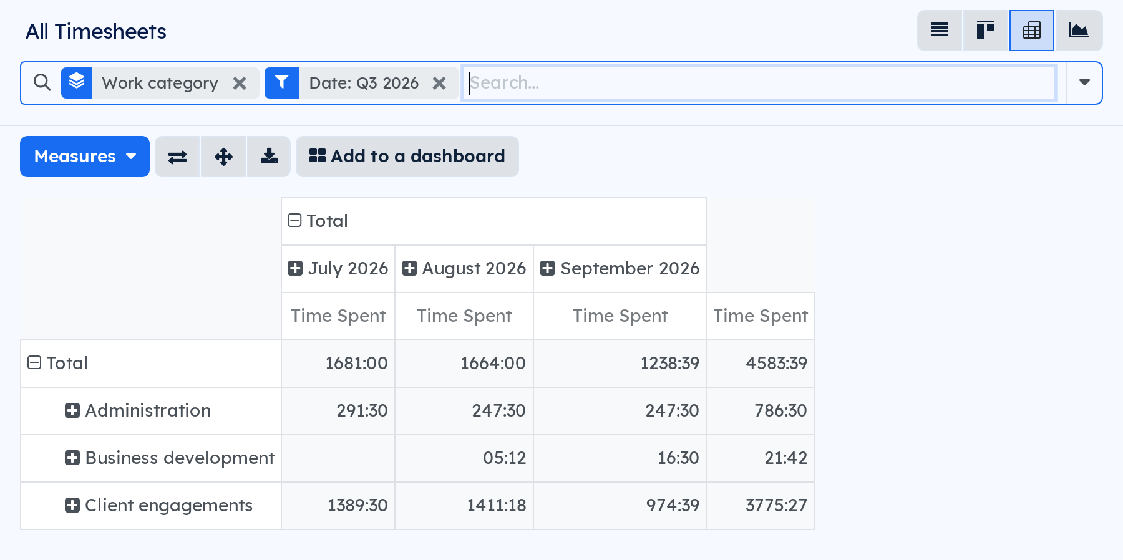Sort by July Time Spent header

coord(338,316)
